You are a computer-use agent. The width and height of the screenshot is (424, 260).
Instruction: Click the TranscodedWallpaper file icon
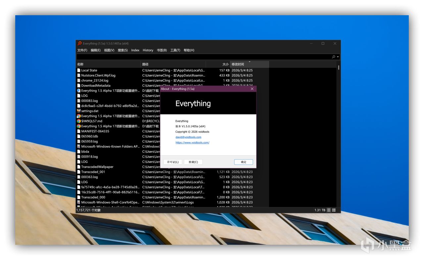[79, 167]
